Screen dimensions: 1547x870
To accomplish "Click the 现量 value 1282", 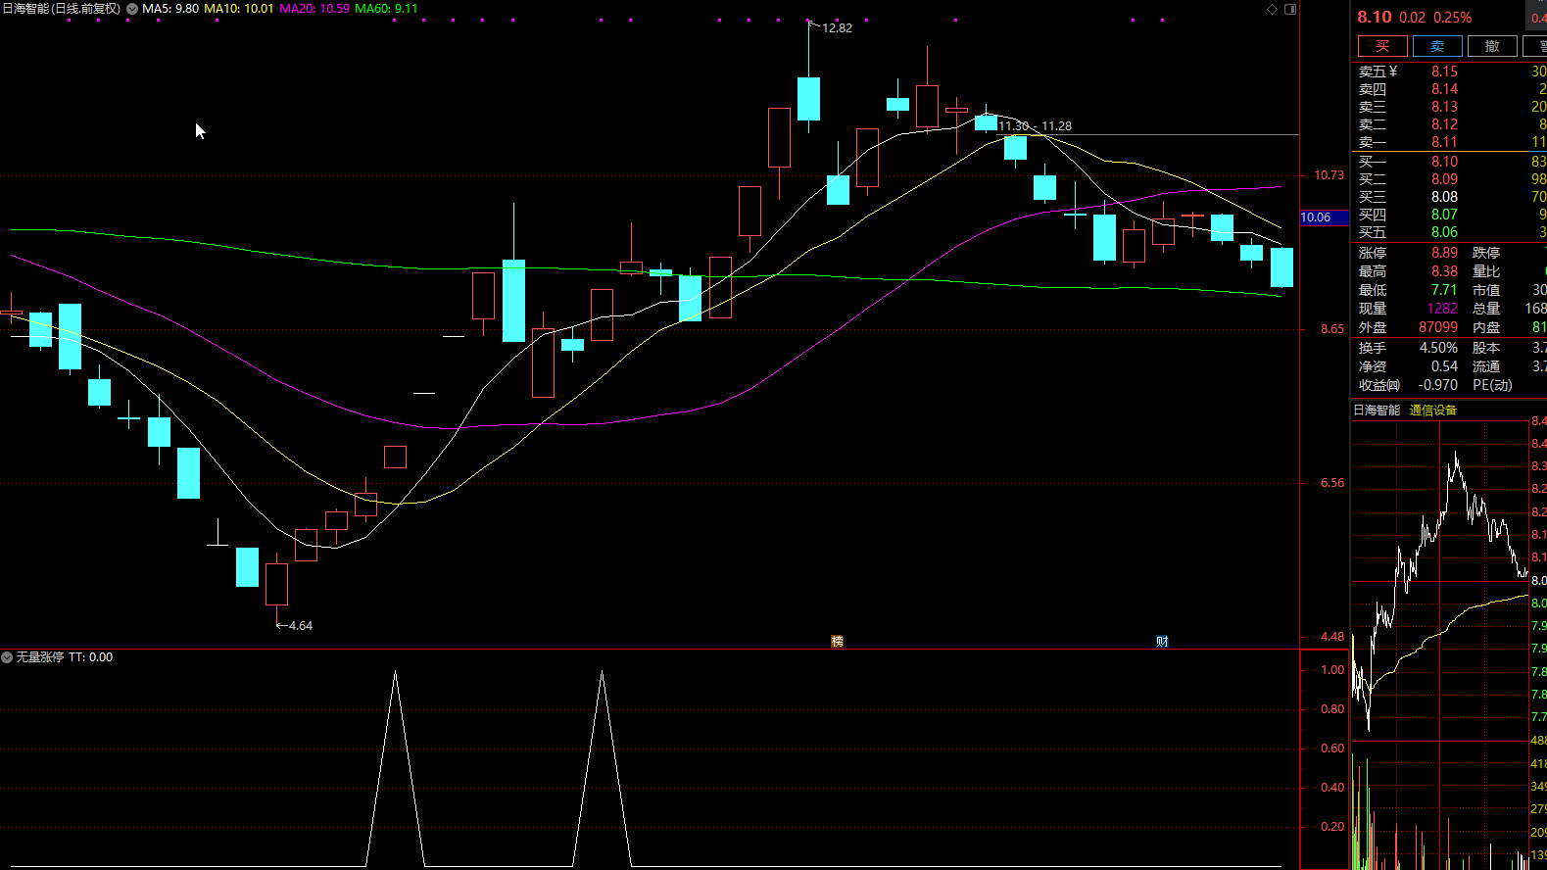I will point(1442,309).
